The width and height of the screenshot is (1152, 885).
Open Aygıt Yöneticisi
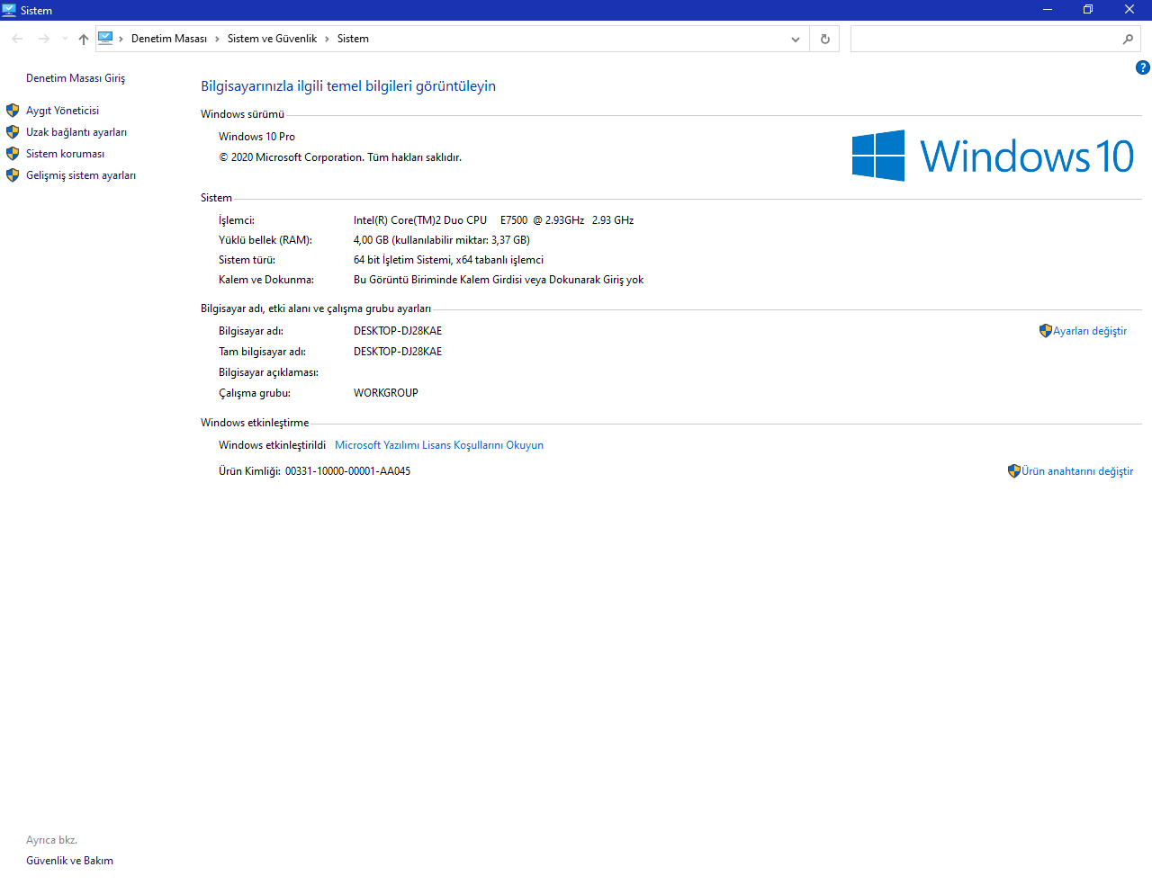pos(63,111)
